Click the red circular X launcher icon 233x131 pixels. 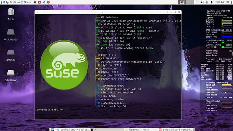point(48,2)
